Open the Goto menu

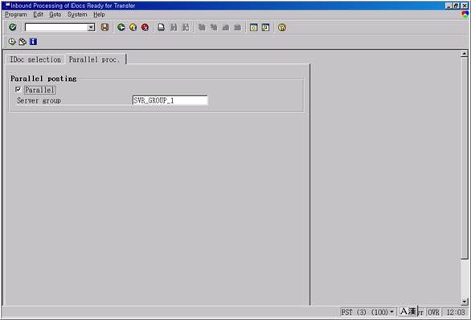tap(55, 14)
